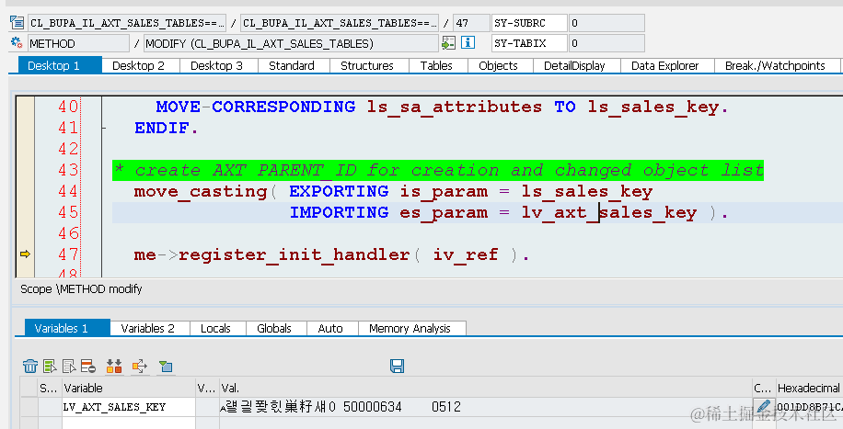Viewport: 843px width, 429px height.
Task: Click register_init_handler on line 47
Action: [294, 254]
